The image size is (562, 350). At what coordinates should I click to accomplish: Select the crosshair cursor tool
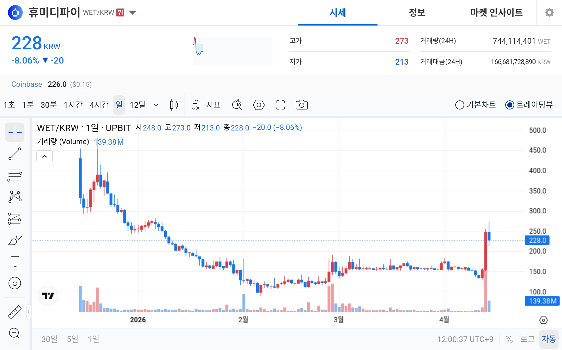tap(15, 132)
